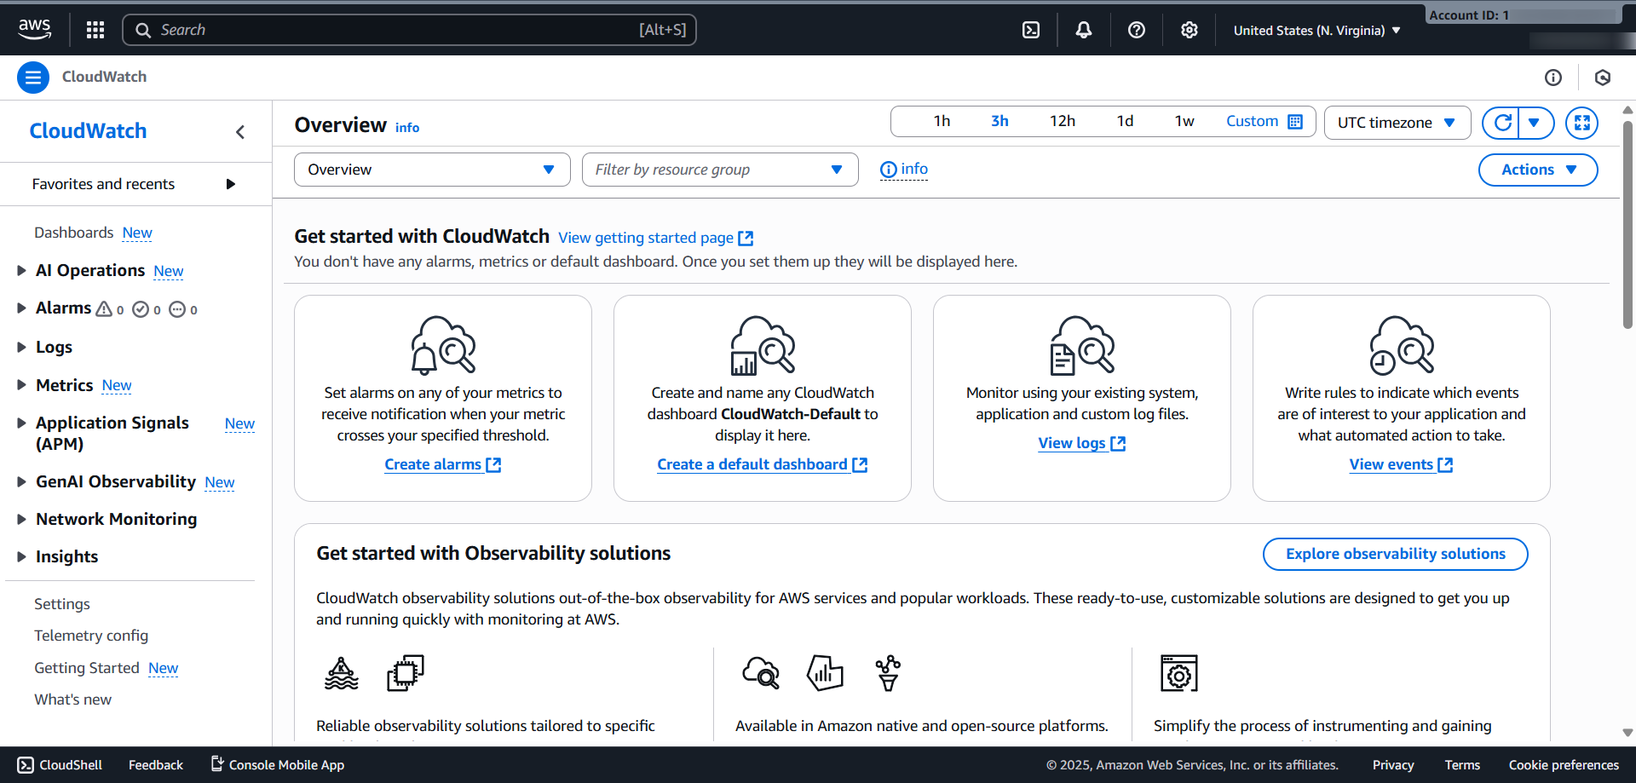The width and height of the screenshot is (1636, 783).
Task: Open refresh interval dropdown arrow
Action: [x=1535, y=123]
